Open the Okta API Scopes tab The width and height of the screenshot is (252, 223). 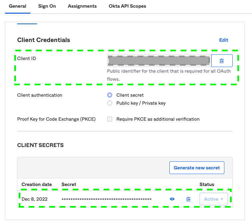coord(127,6)
